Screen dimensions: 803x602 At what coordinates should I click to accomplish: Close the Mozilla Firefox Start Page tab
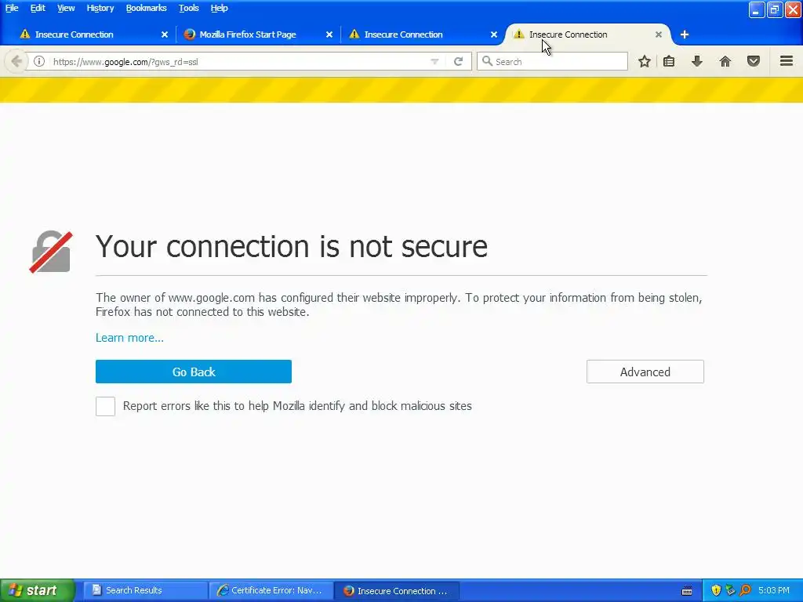(329, 34)
